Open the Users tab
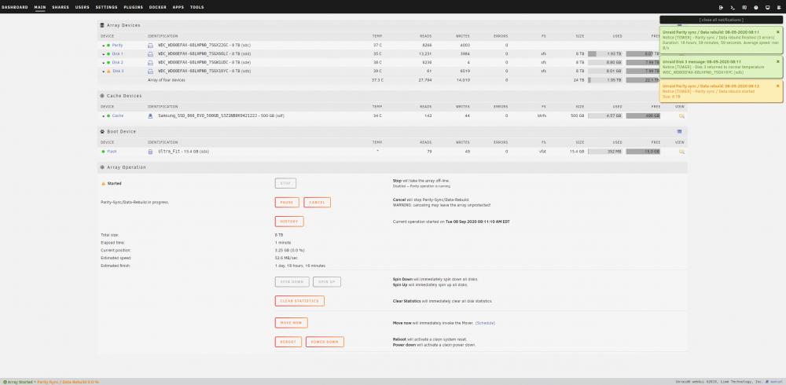Viewport: 786px width, 385px height. click(83, 8)
